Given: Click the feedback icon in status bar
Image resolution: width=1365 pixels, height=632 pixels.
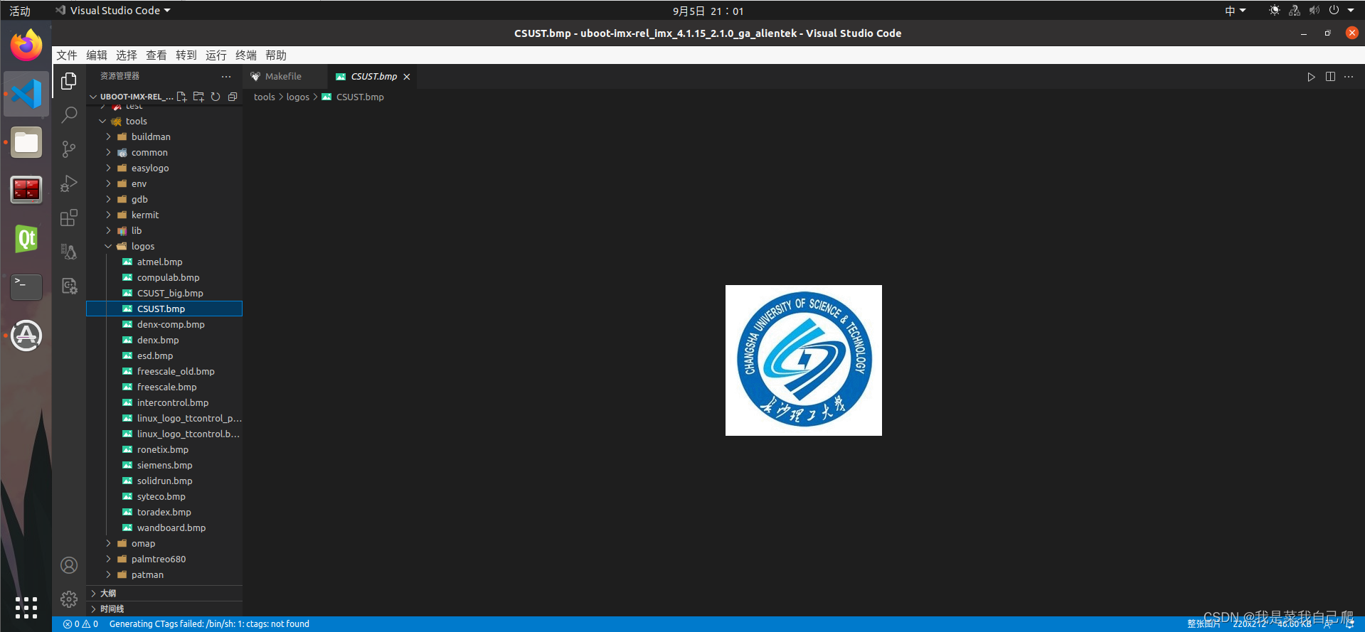Looking at the screenshot, I should pyautogui.click(x=1327, y=624).
